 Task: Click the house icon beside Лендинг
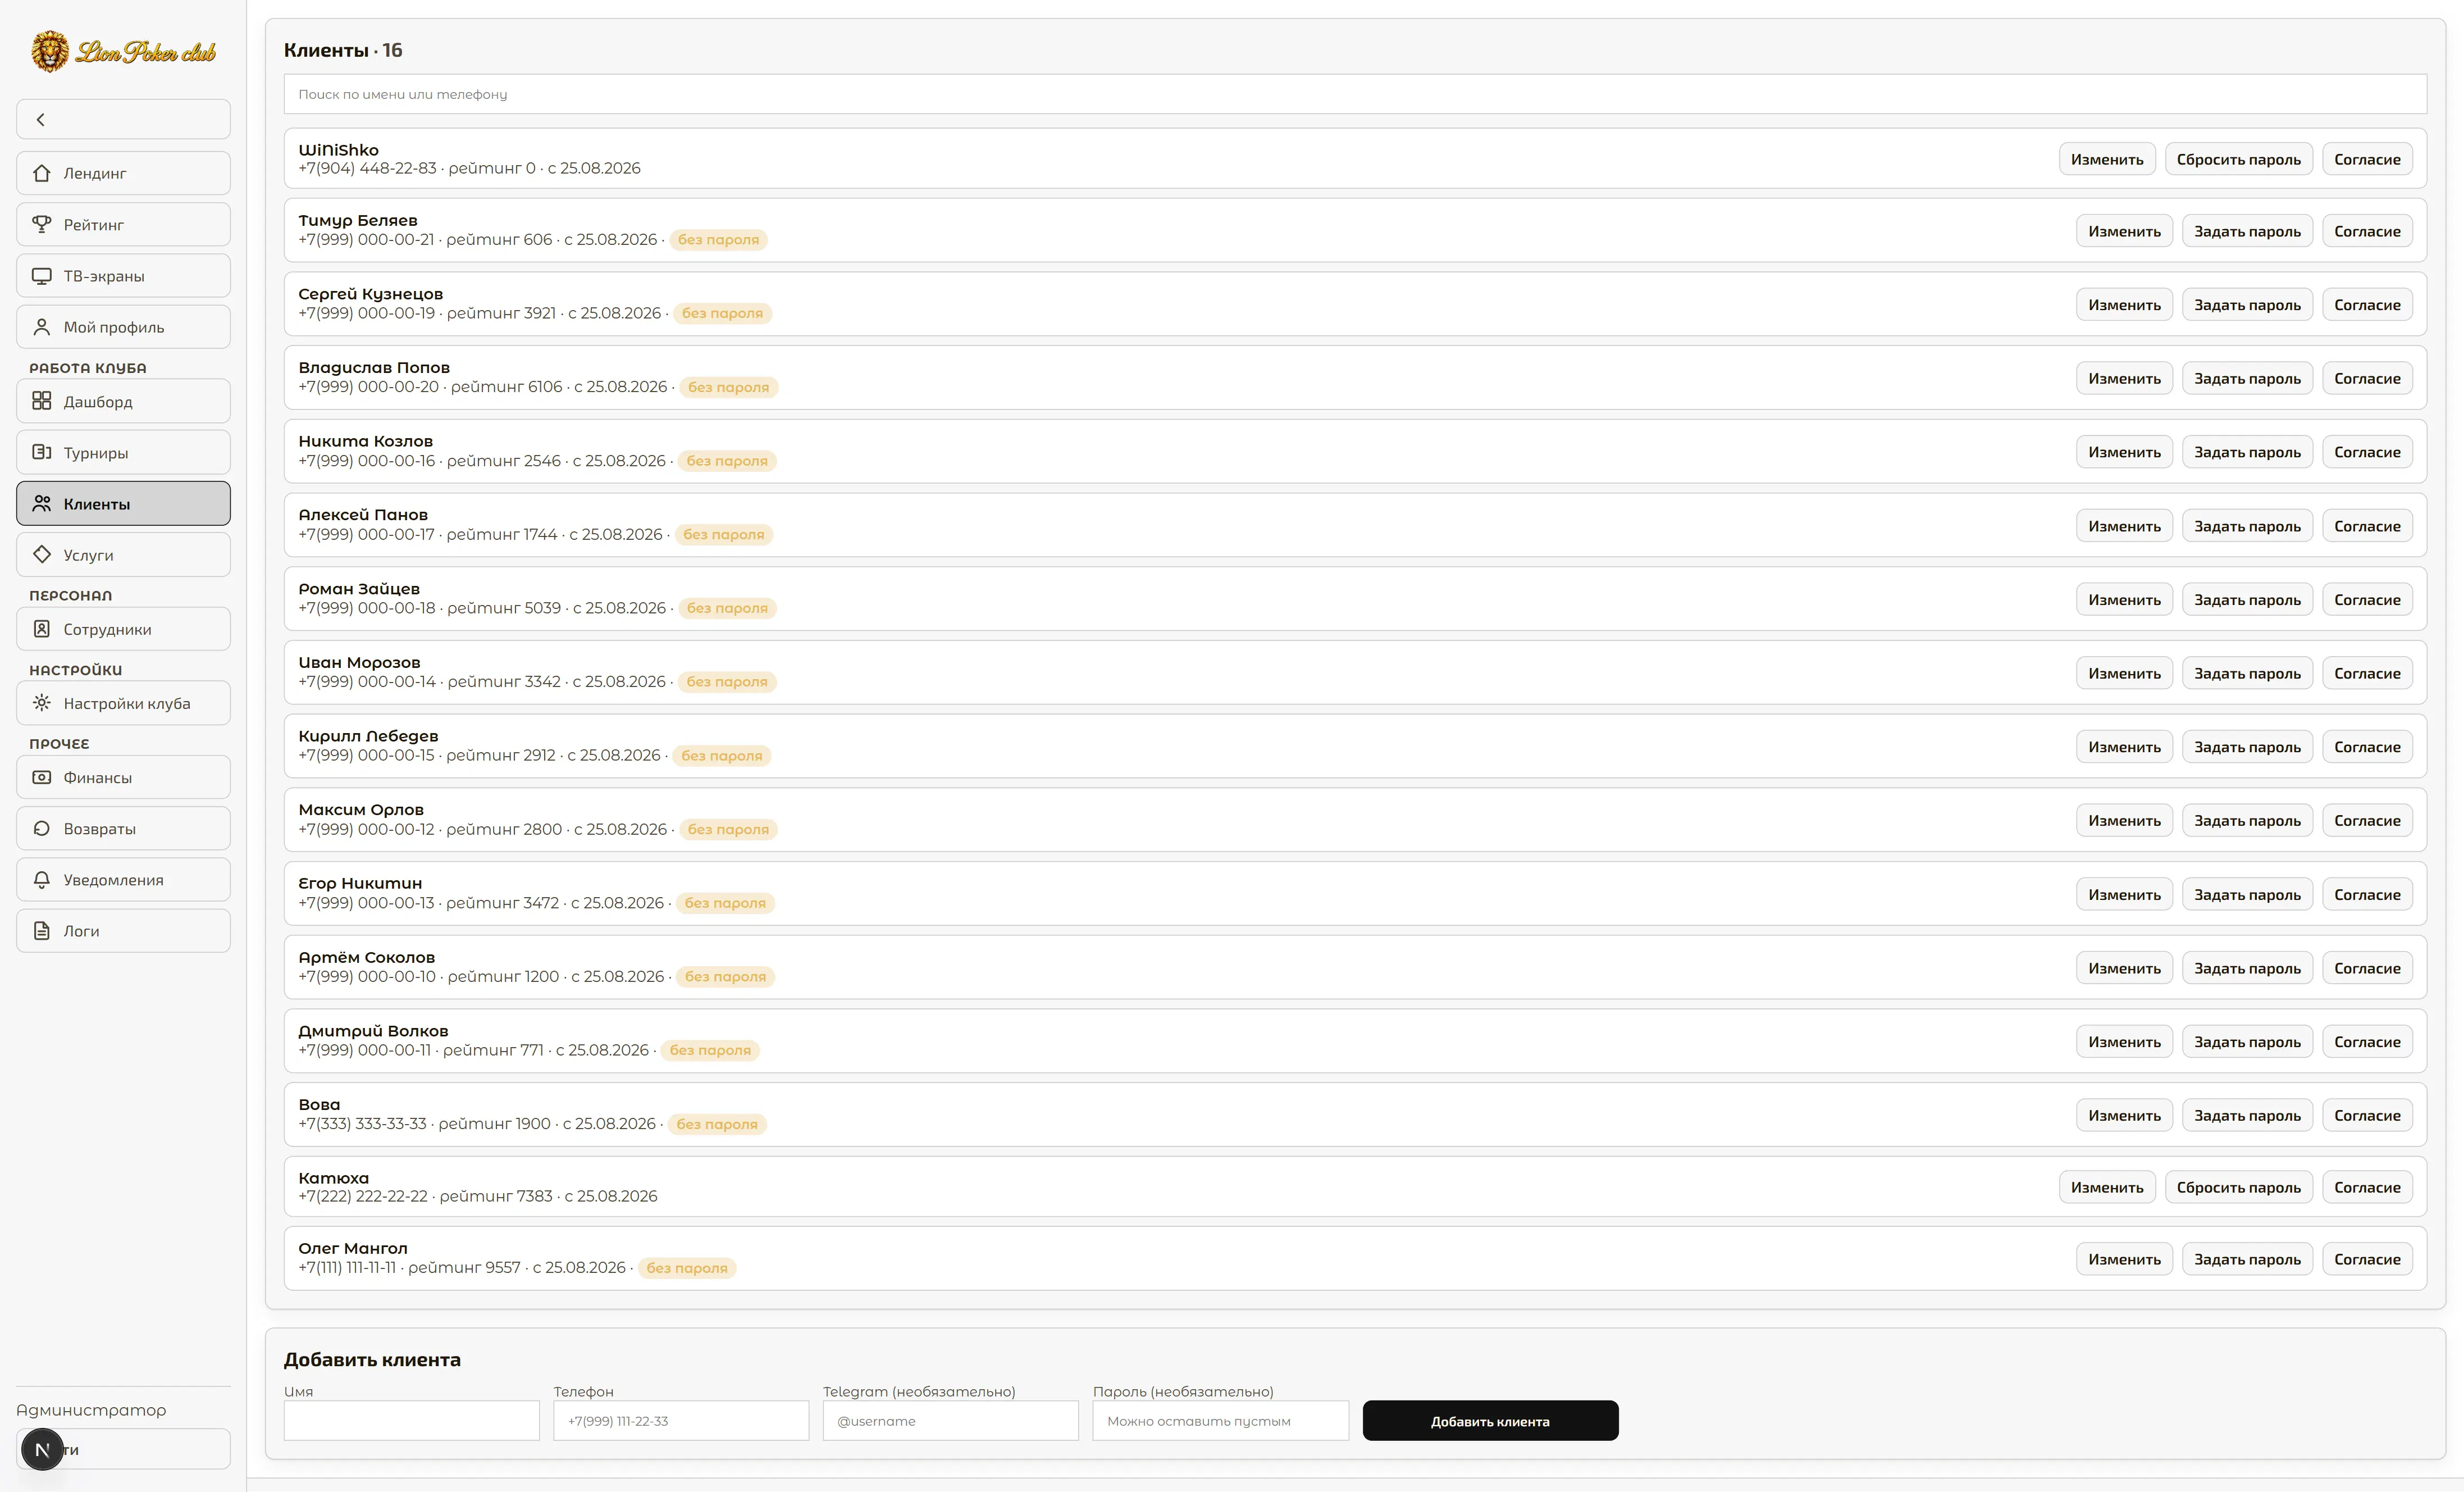point(42,173)
